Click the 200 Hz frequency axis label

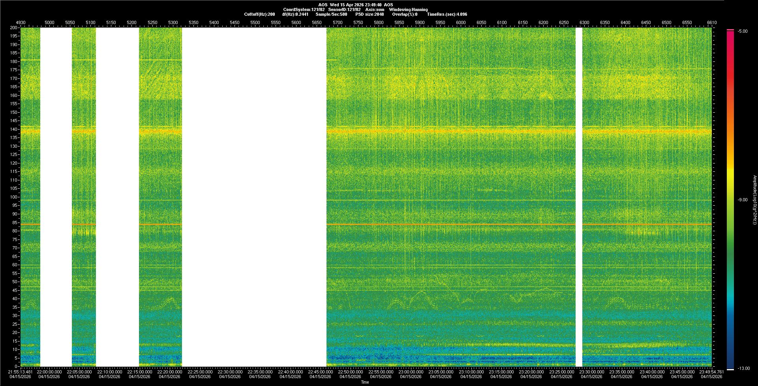pos(14,28)
